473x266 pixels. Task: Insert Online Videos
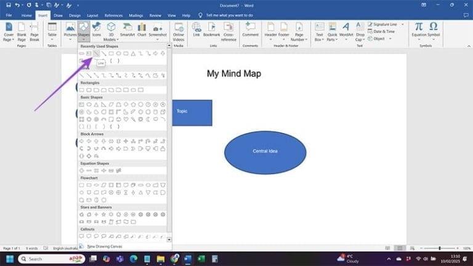(179, 31)
